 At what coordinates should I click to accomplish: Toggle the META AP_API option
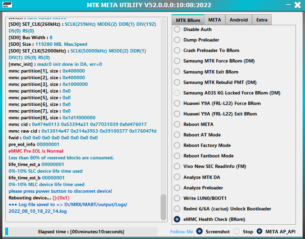[259, 231]
